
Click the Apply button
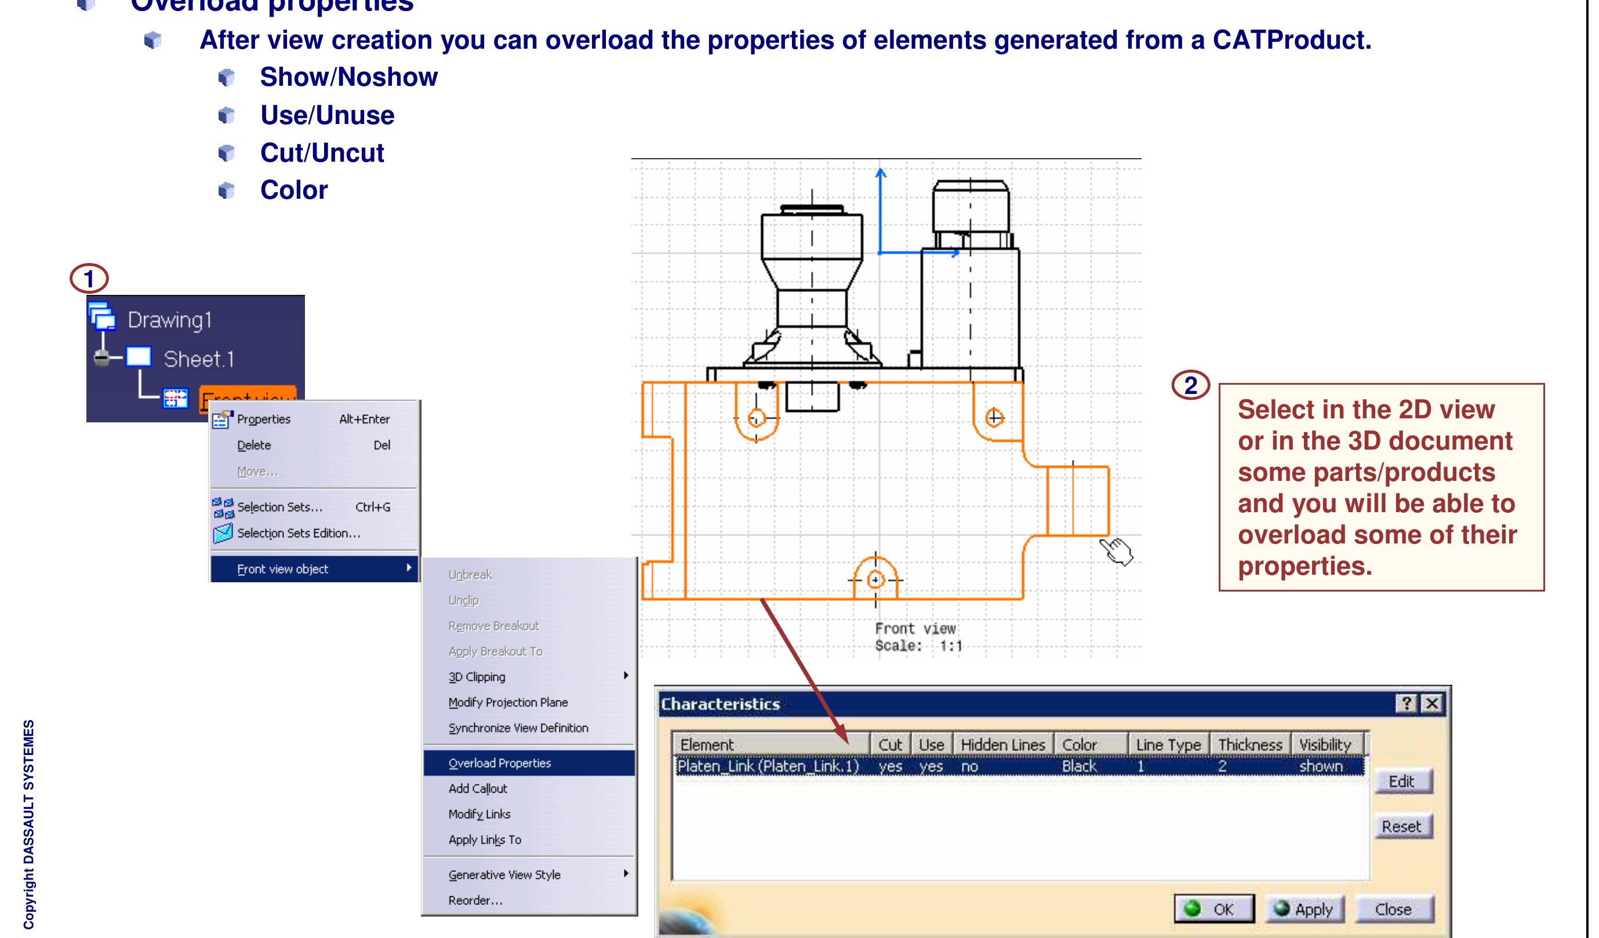[x=1305, y=909]
